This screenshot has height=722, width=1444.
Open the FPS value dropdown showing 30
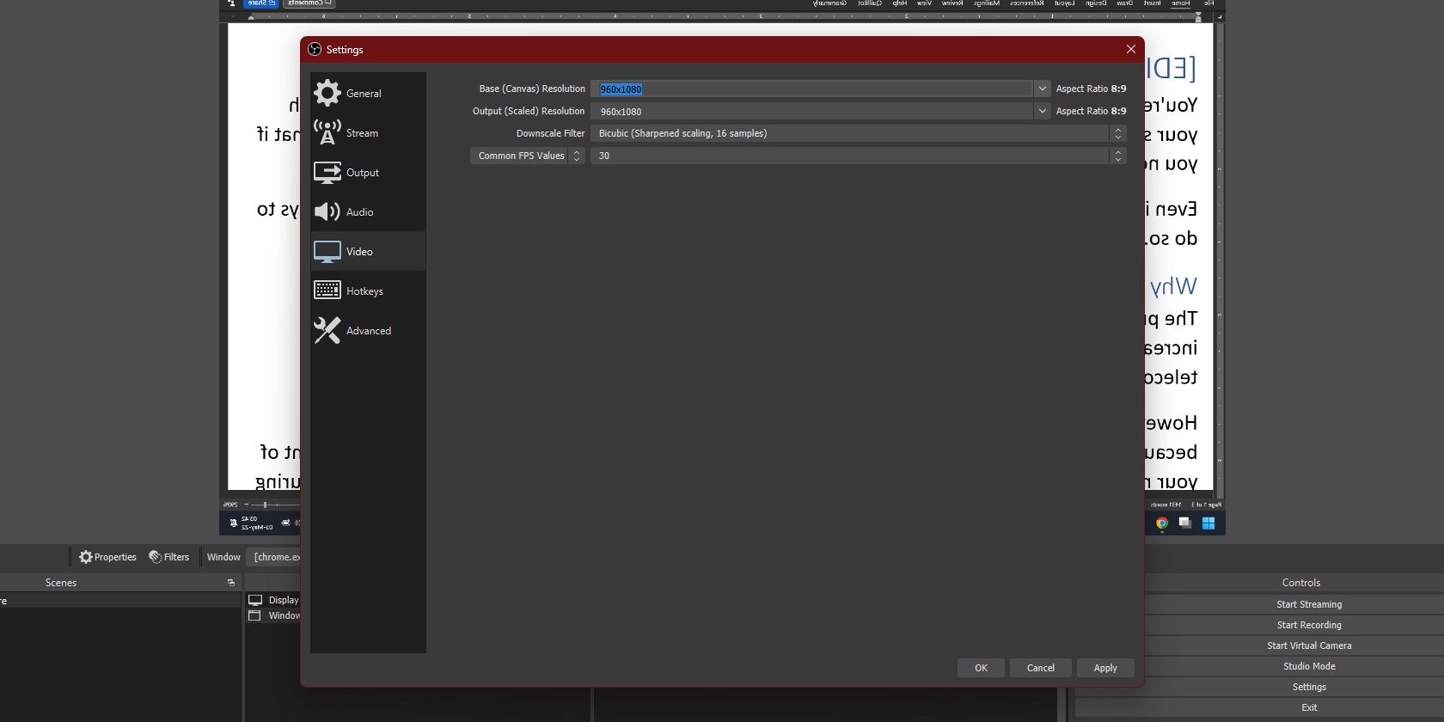(x=858, y=156)
